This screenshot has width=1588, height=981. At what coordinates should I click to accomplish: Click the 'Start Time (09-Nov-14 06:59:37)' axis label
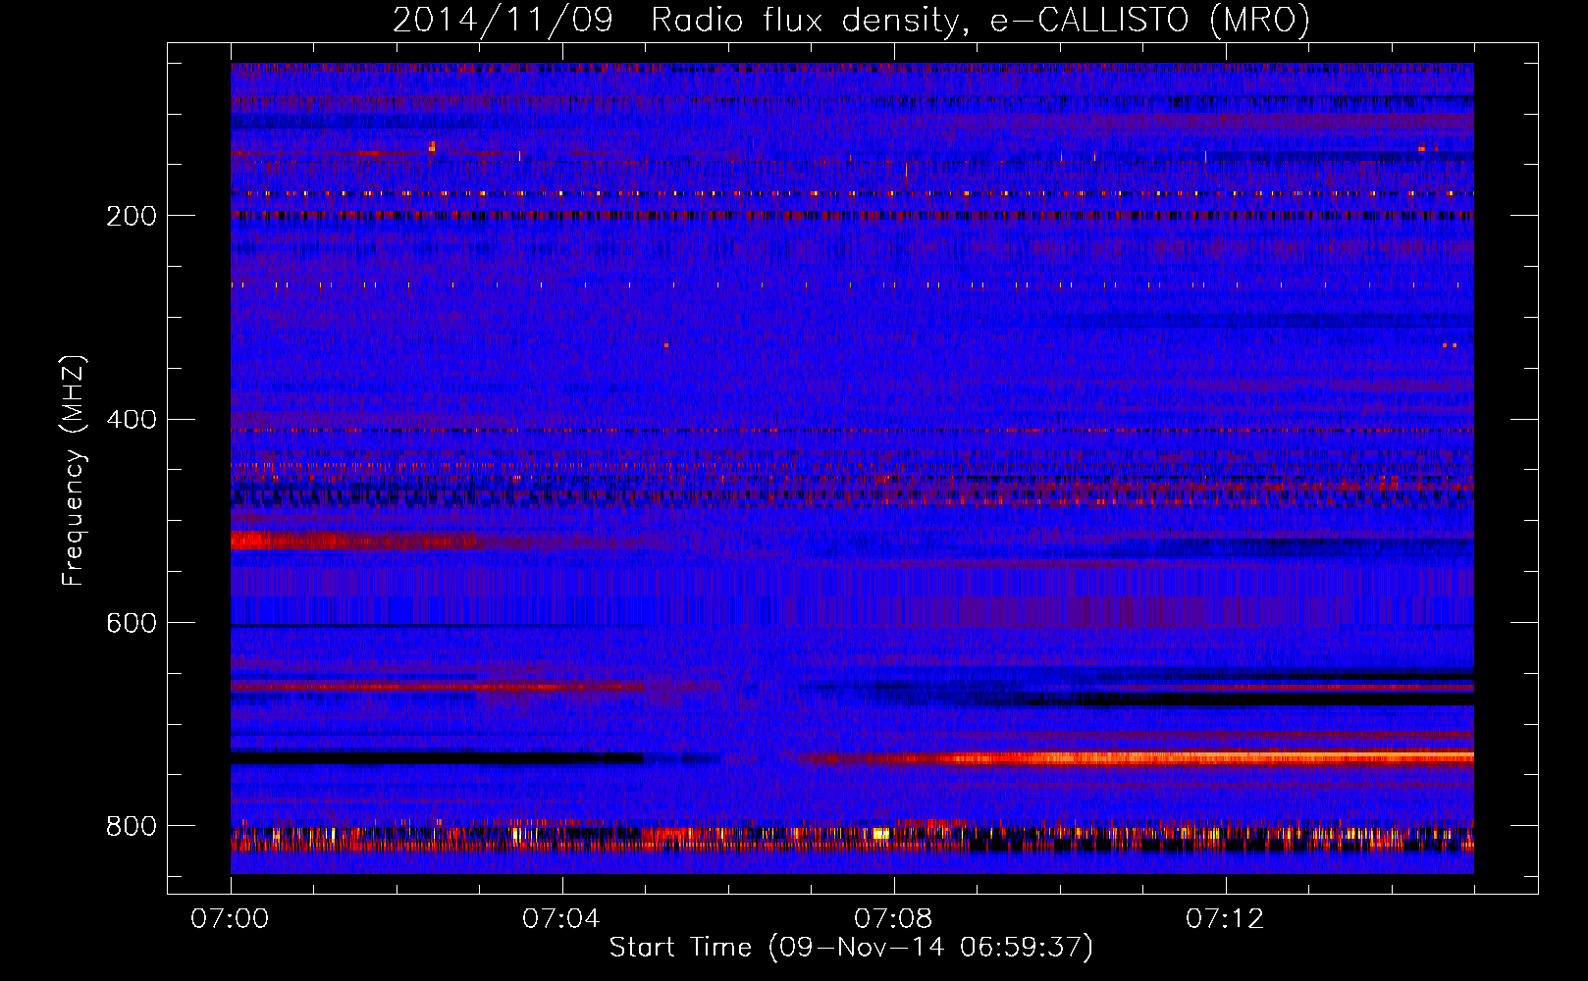(x=851, y=948)
